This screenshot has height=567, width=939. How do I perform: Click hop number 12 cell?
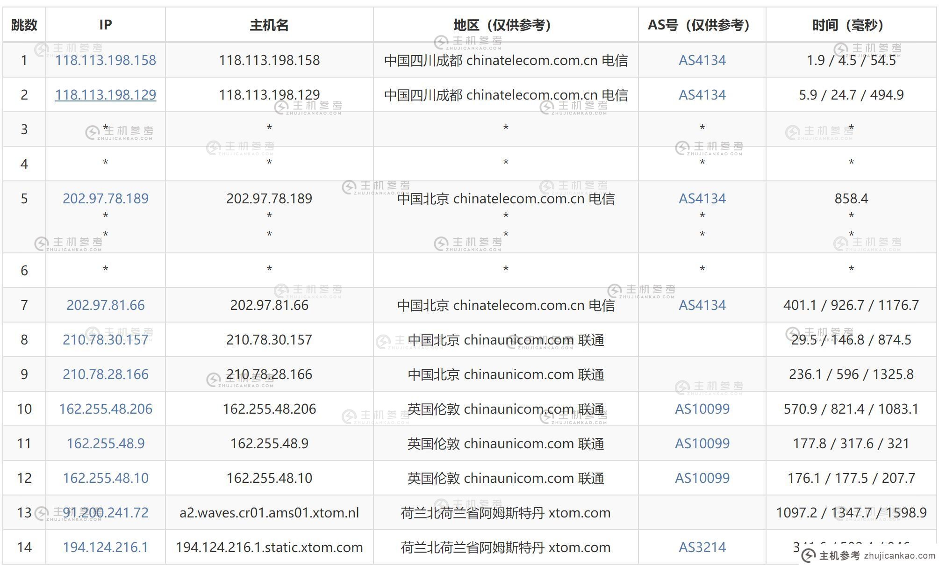pos(24,478)
